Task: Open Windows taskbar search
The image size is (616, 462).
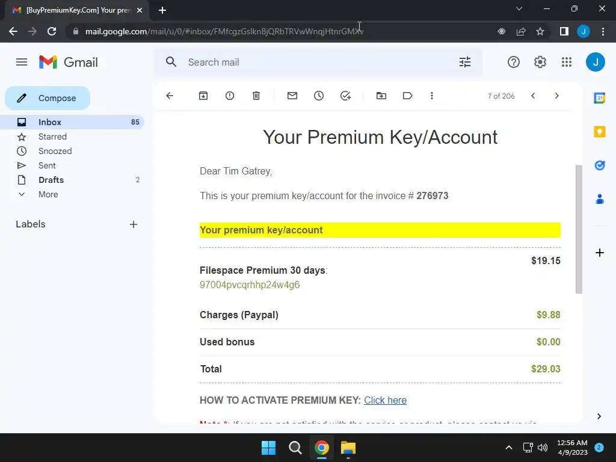Action: pos(295,448)
